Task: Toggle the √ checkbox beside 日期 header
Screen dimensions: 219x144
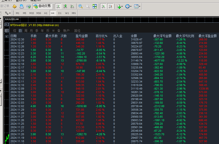Action: (7, 36)
